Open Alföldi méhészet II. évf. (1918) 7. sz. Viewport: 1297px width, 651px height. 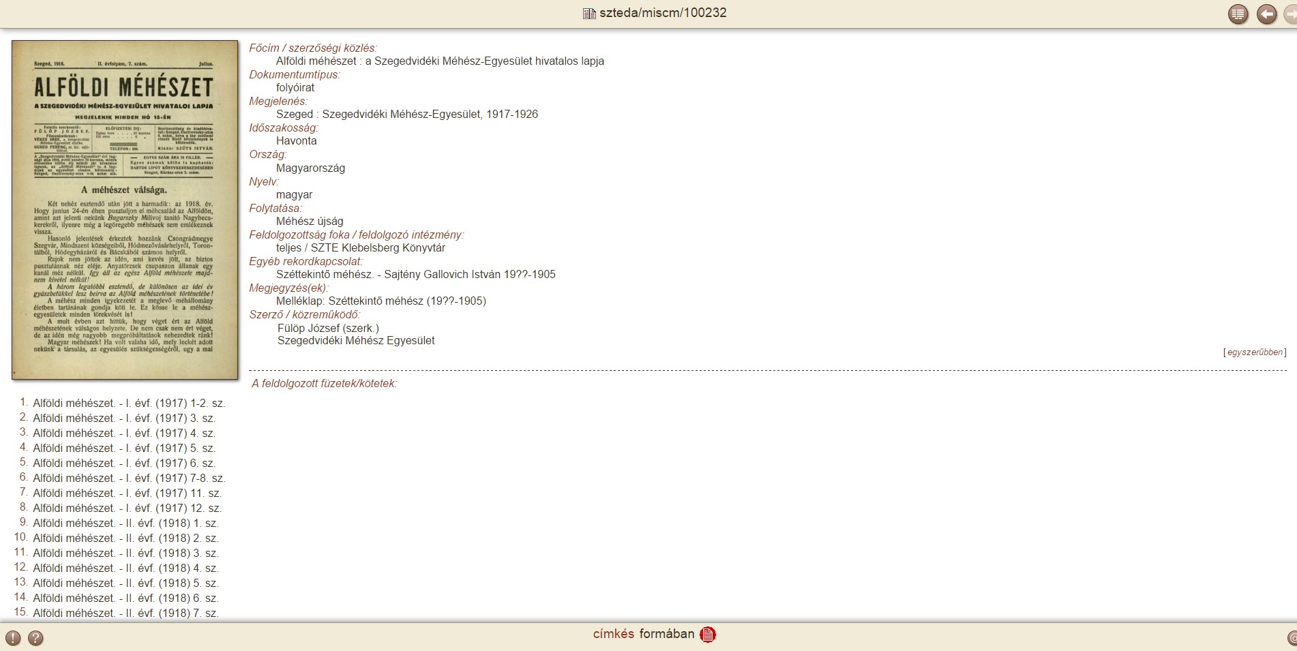pos(125,613)
